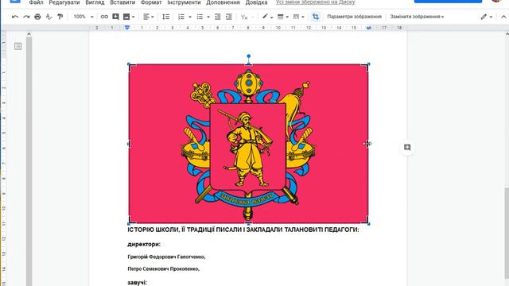Open border weight options
Viewport: 509px width, 286px height.
(x=283, y=17)
